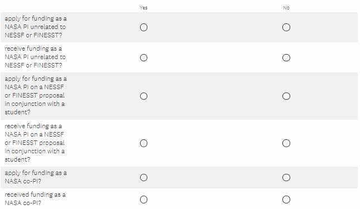Click 'receive funding... in conjunction with a student' text
The height and width of the screenshot is (209, 360).
35,143
